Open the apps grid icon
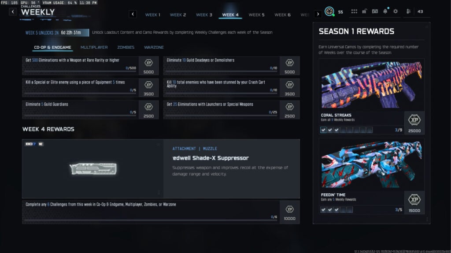The image size is (451, 253). click(355, 12)
